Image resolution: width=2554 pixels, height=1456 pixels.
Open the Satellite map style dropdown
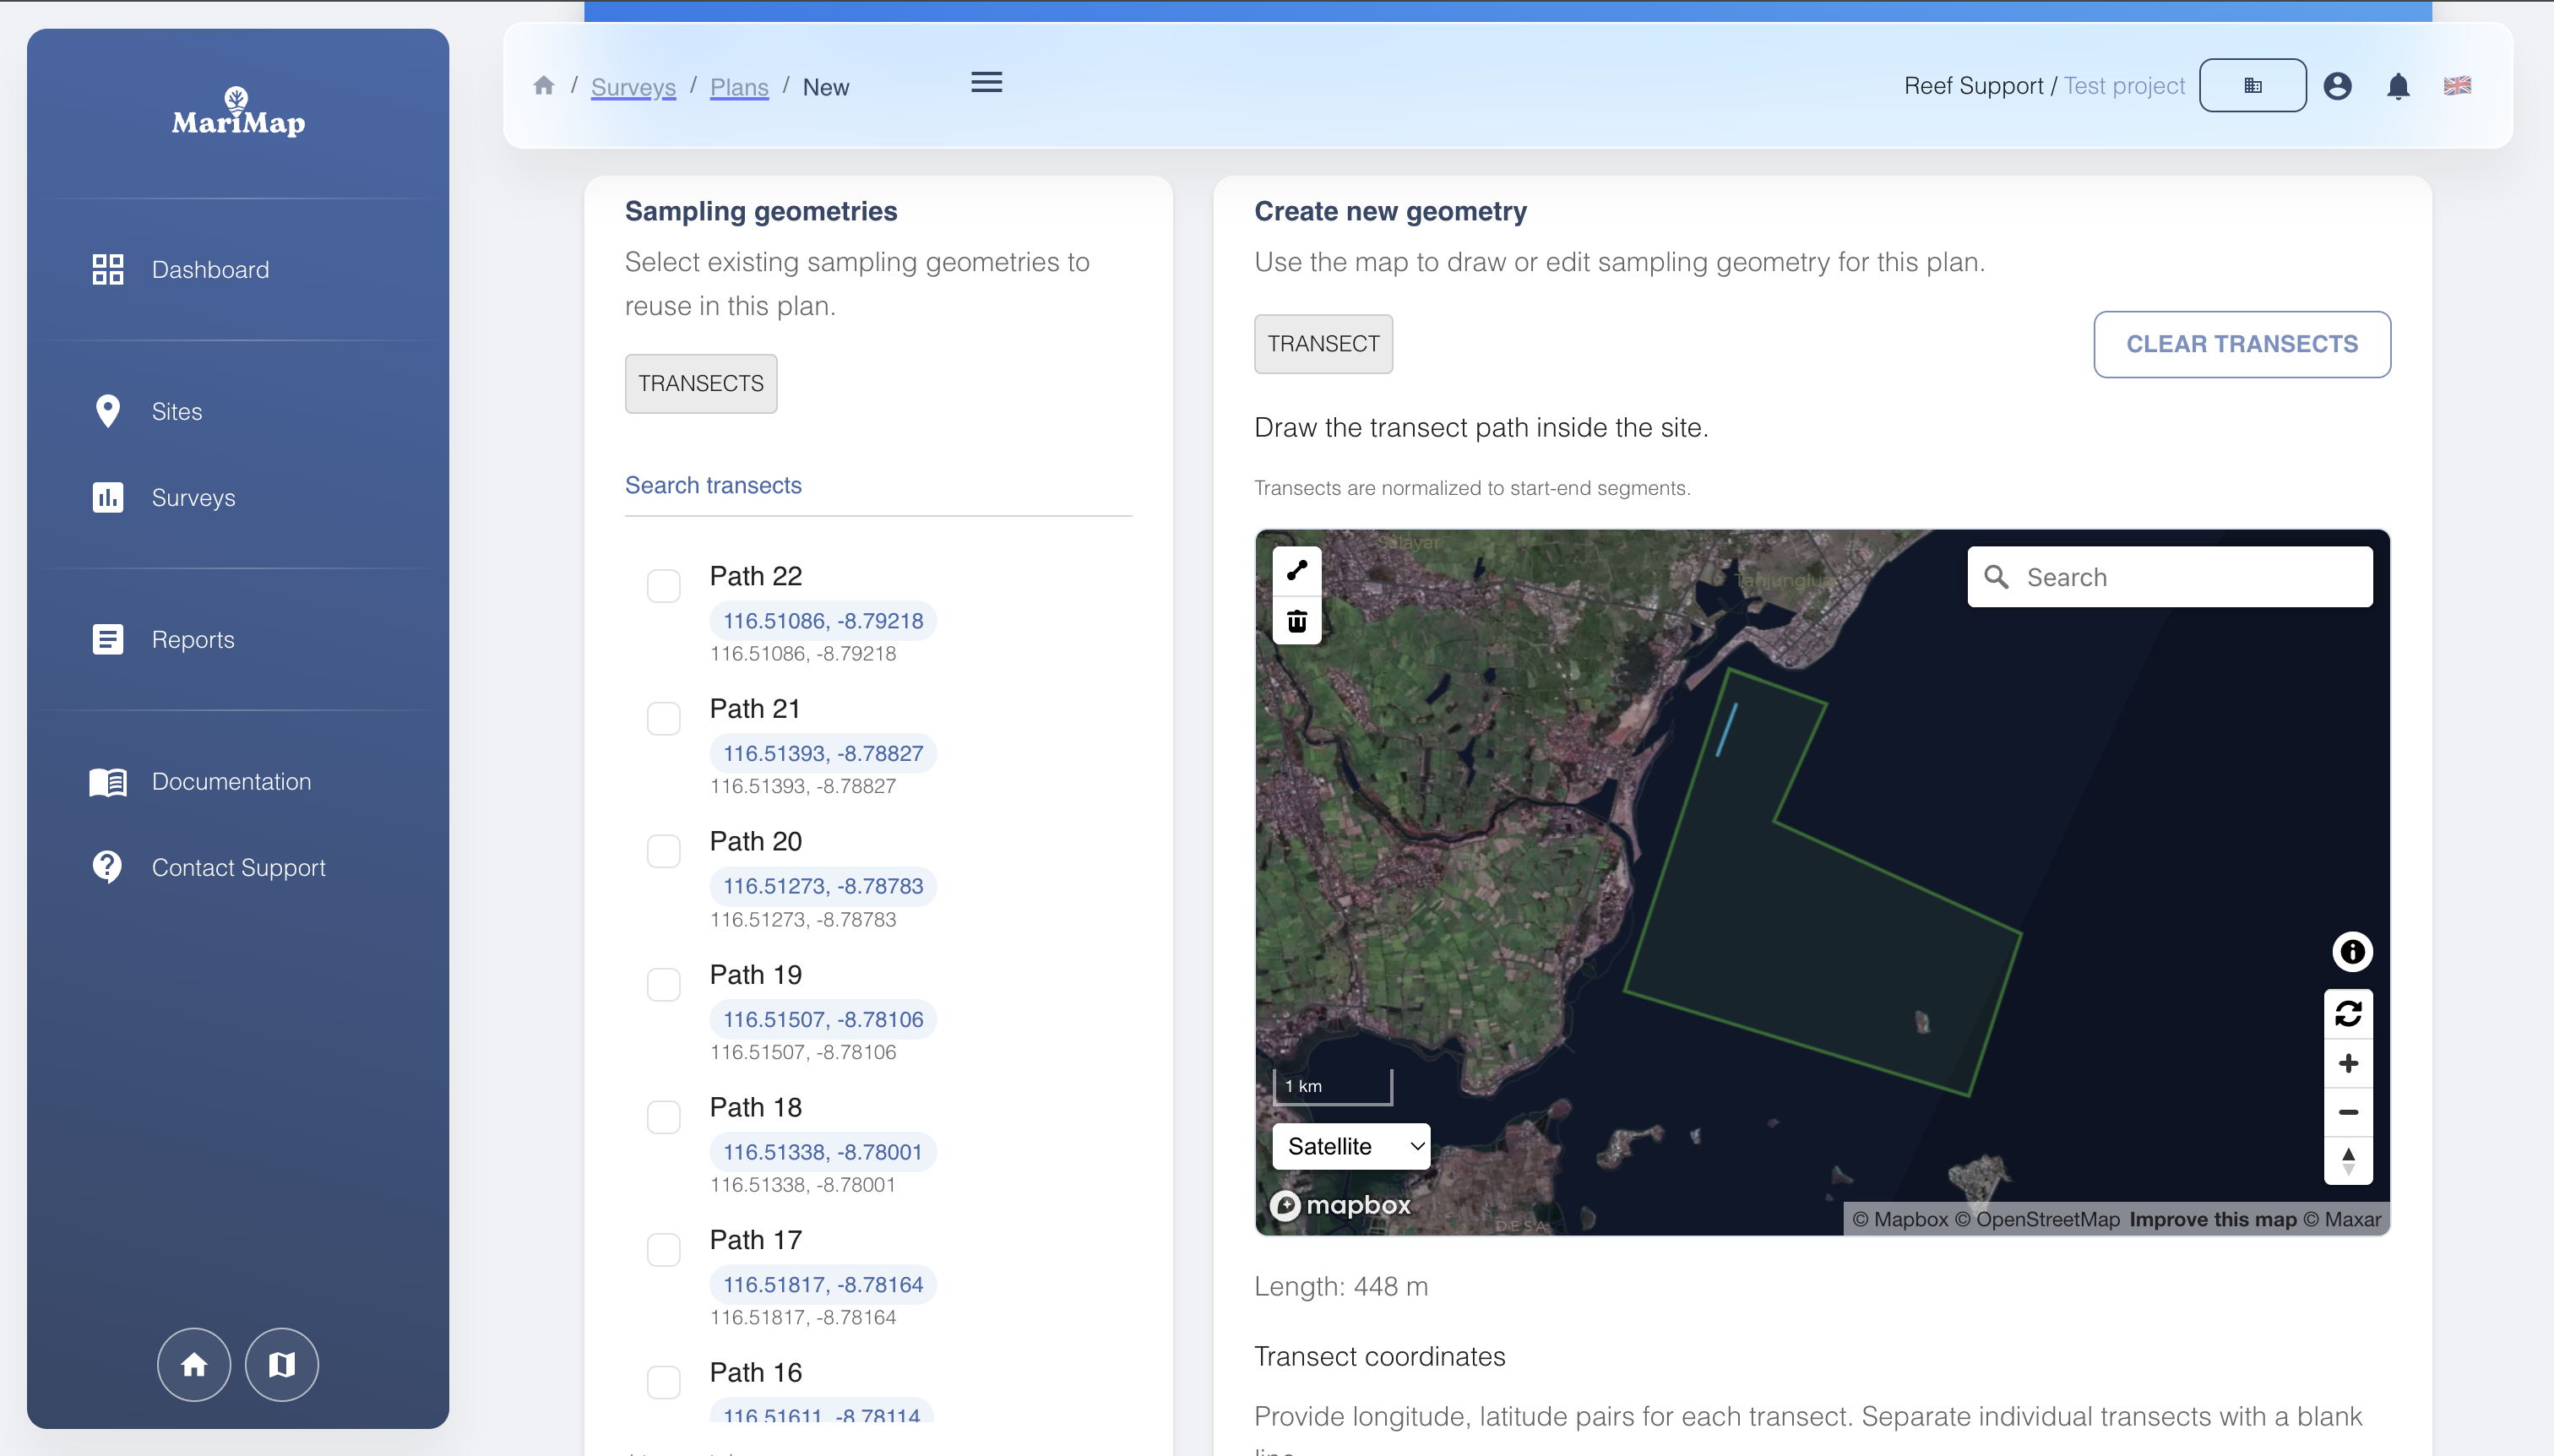(x=1351, y=1146)
